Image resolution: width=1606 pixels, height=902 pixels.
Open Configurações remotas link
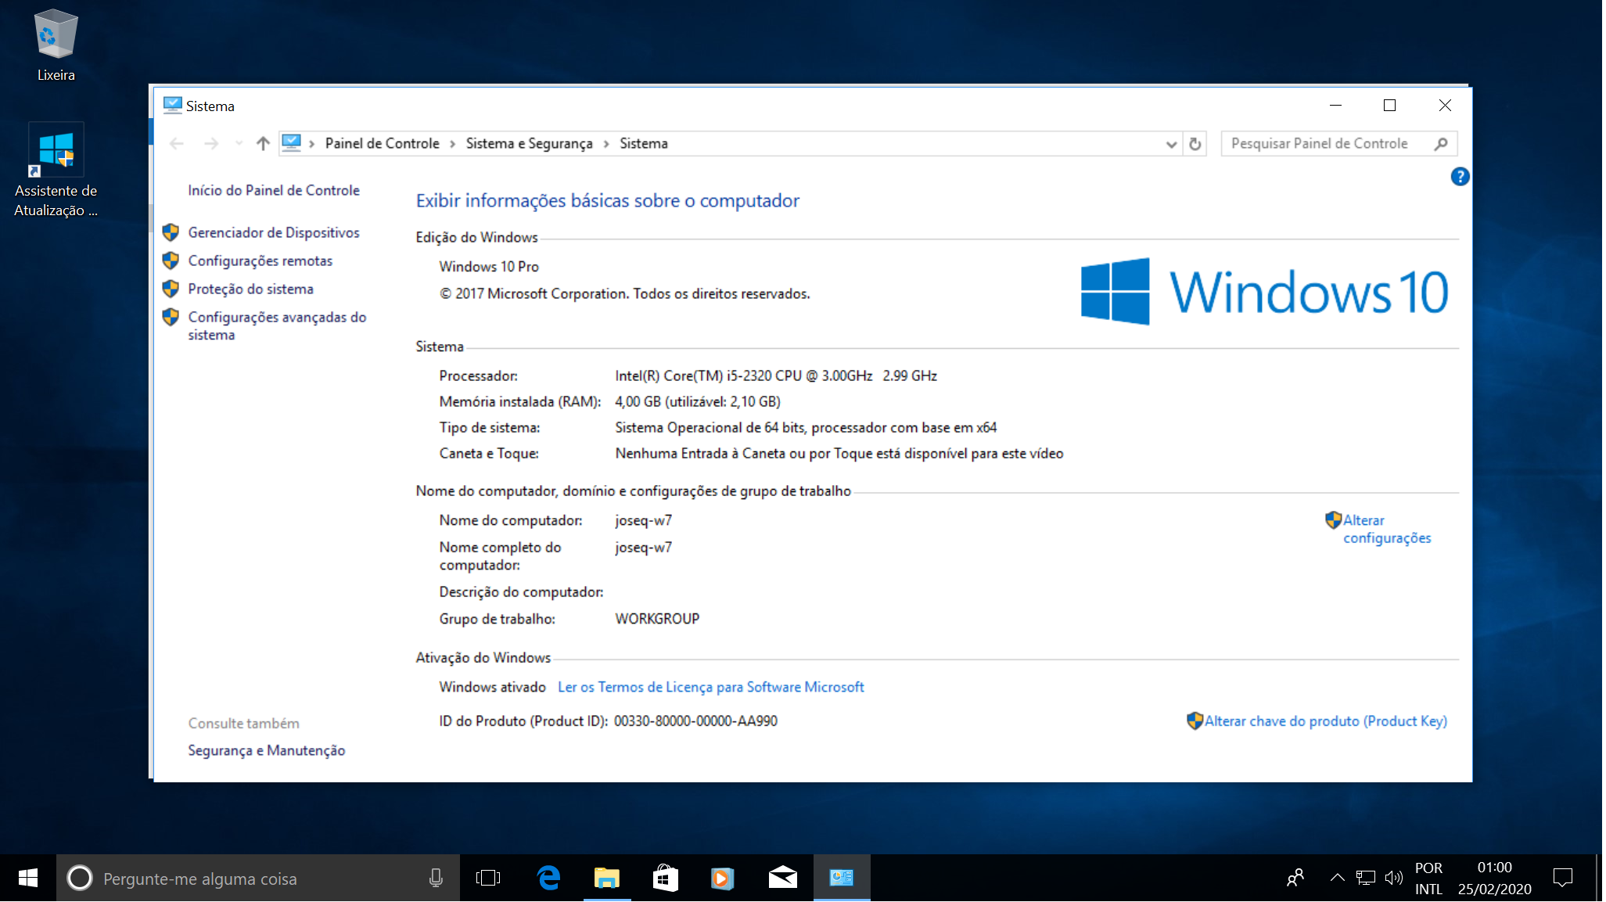pyautogui.click(x=260, y=261)
